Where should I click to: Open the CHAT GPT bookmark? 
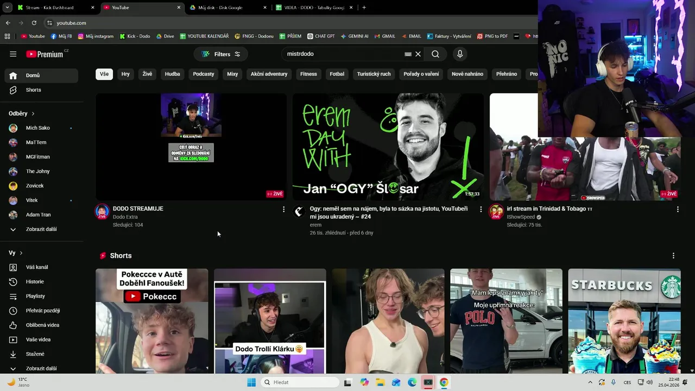click(x=321, y=36)
